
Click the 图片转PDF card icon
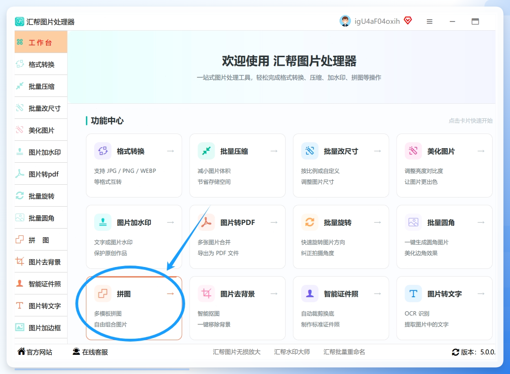tap(206, 222)
